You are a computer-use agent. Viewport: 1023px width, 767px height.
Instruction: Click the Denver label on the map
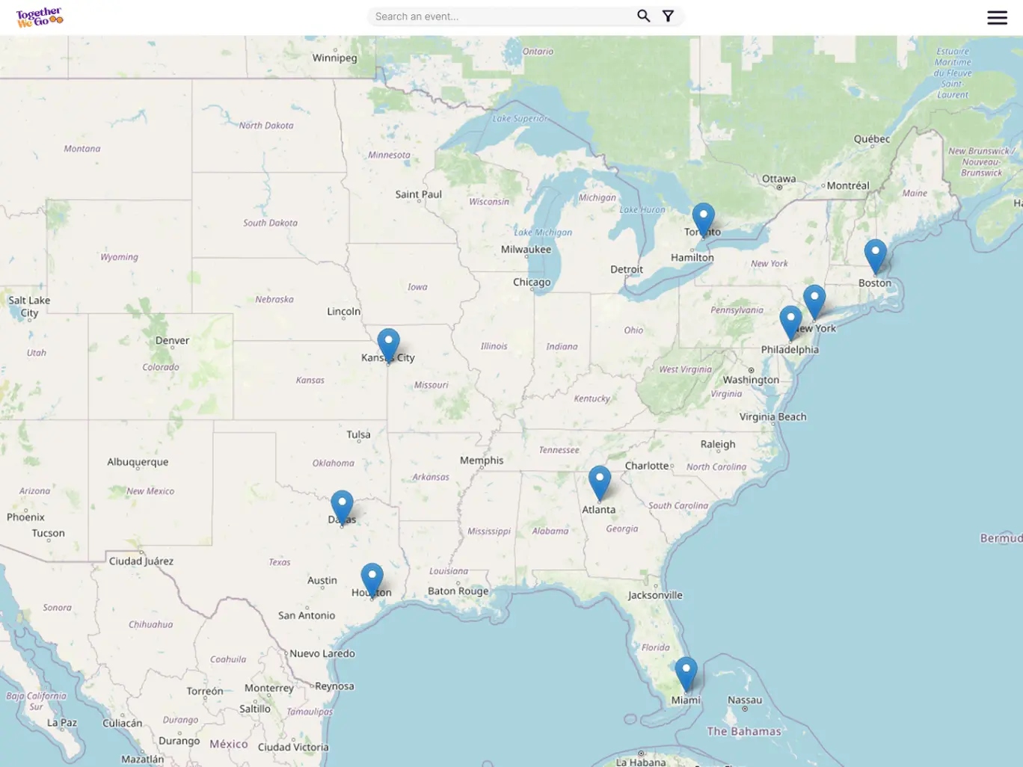click(x=172, y=341)
